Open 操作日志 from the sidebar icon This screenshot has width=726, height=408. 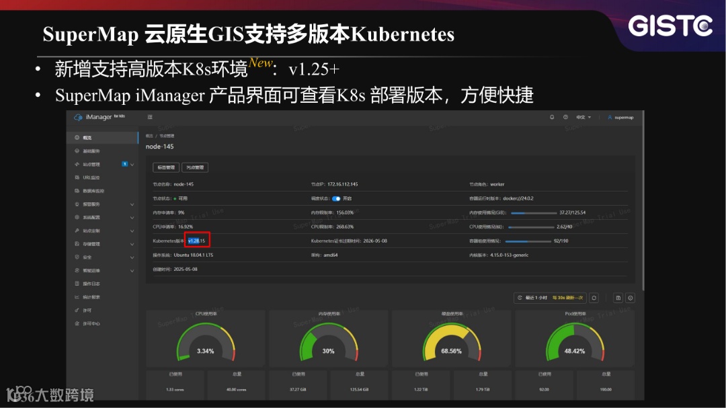click(x=77, y=284)
